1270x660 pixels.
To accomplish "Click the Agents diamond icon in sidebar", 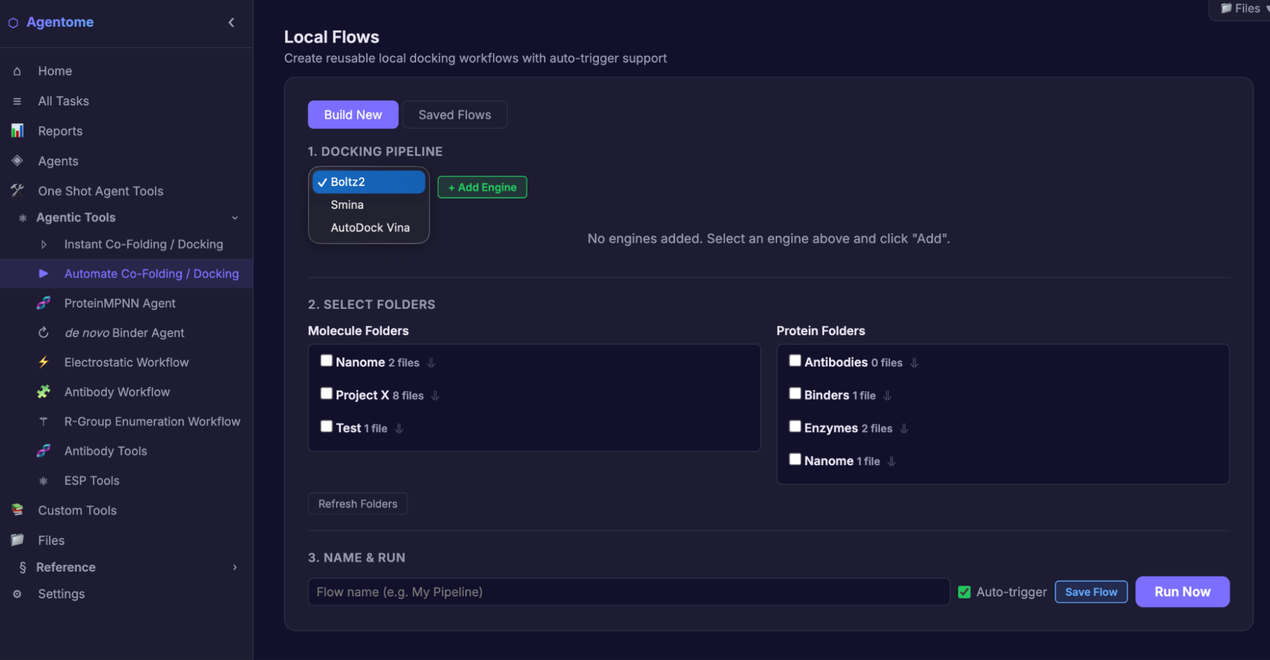I will (x=17, y=161).
